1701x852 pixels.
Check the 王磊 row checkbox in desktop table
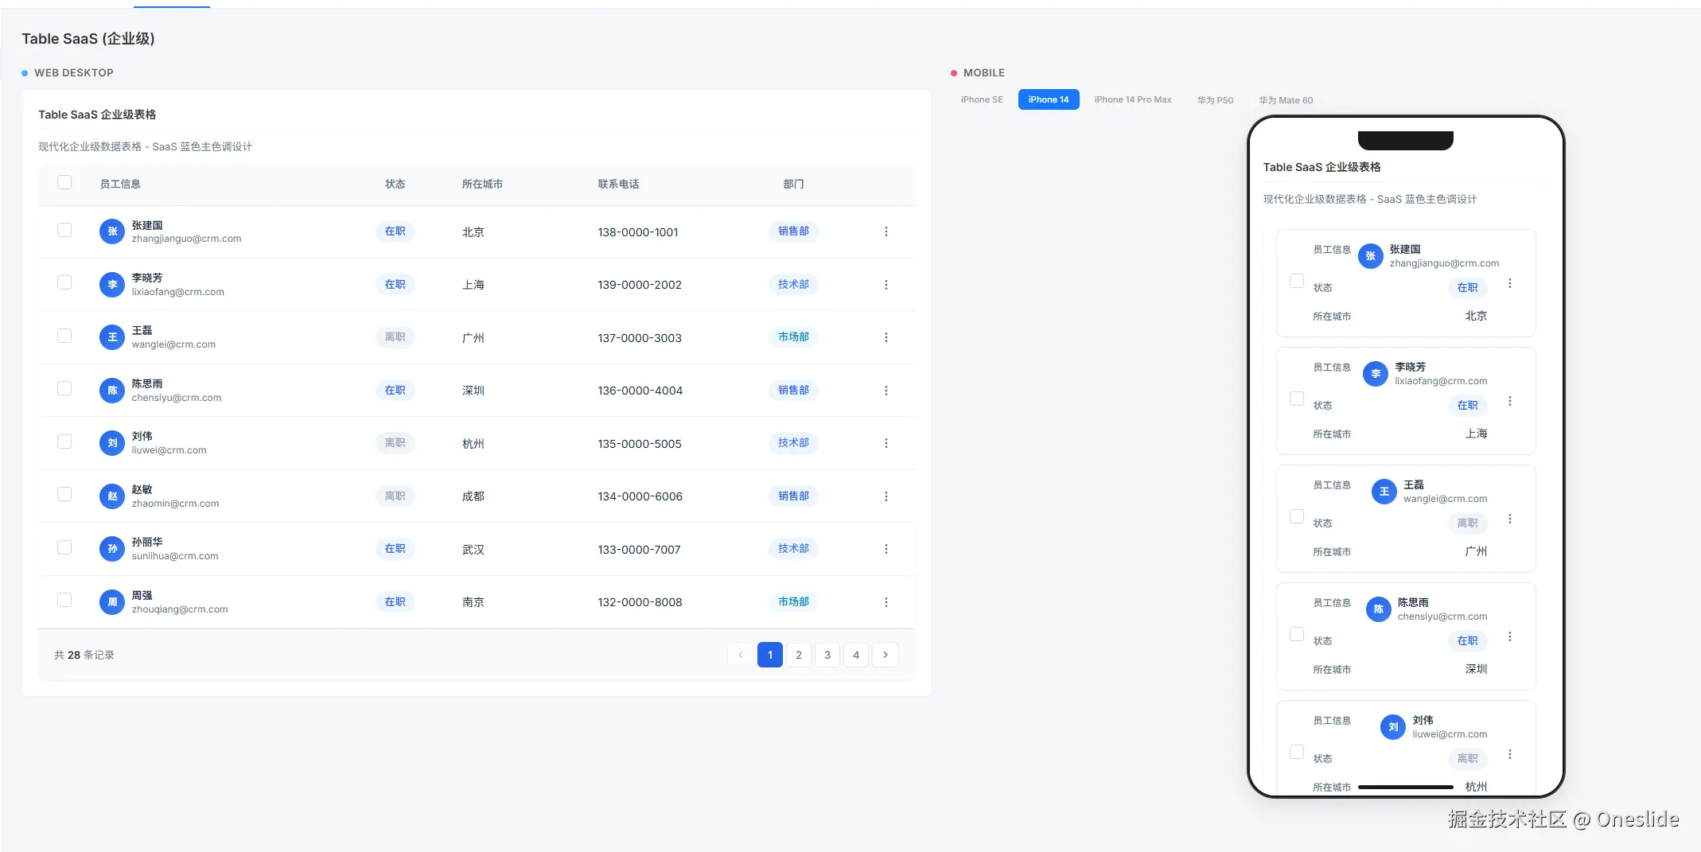[x=64, y=336]
